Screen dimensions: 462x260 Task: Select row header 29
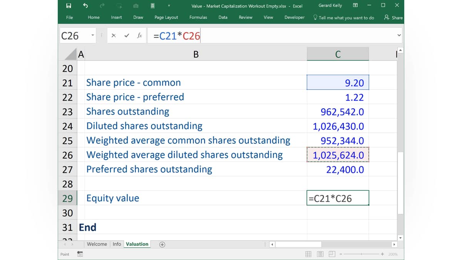pos(67,198)
